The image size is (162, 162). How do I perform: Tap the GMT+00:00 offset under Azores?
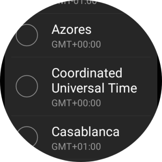(76, 44)
